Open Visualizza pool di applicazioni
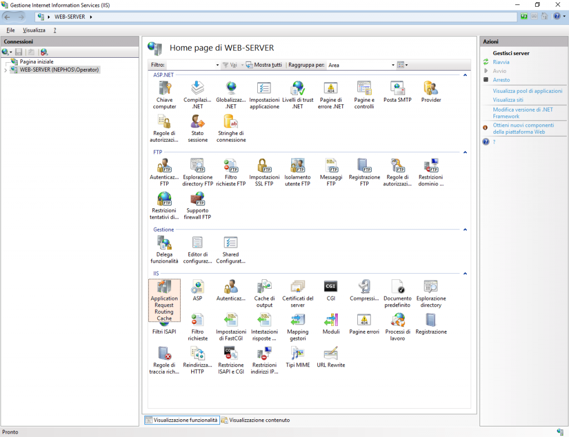Viewport: 569px width, 437px height. click(x=527, y=91)
